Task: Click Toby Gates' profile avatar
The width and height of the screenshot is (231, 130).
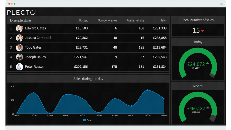Action: click(x=19, y=47)
